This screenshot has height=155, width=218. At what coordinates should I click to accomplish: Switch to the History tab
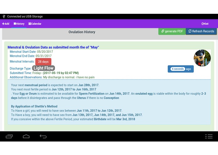[19, 24]
